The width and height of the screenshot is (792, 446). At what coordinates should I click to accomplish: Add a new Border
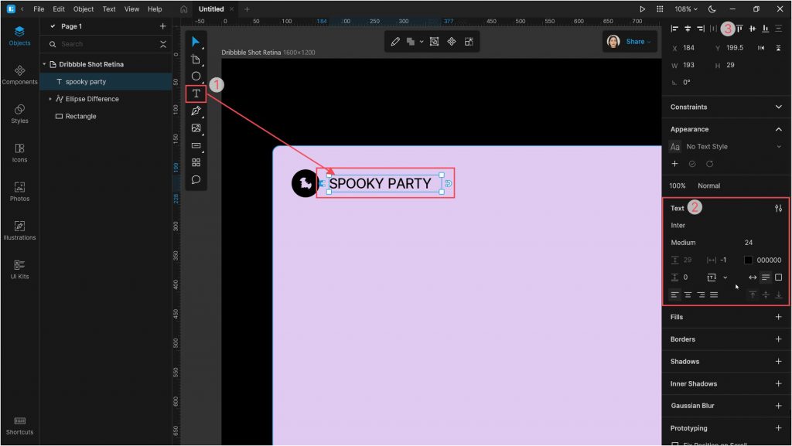(778, 339)
